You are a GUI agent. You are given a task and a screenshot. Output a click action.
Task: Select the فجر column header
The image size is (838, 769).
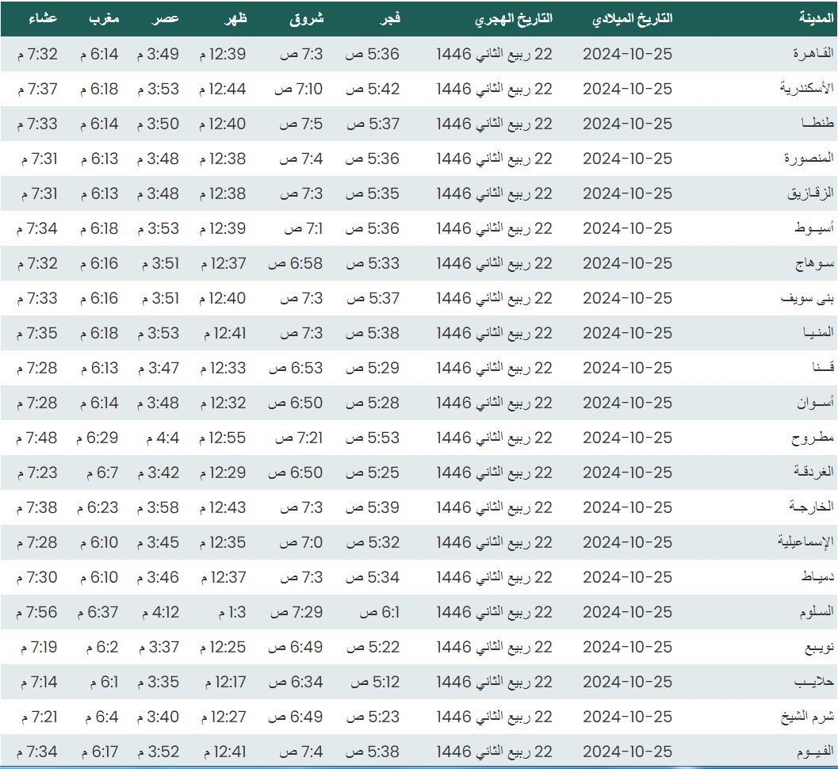pos(388,18)
